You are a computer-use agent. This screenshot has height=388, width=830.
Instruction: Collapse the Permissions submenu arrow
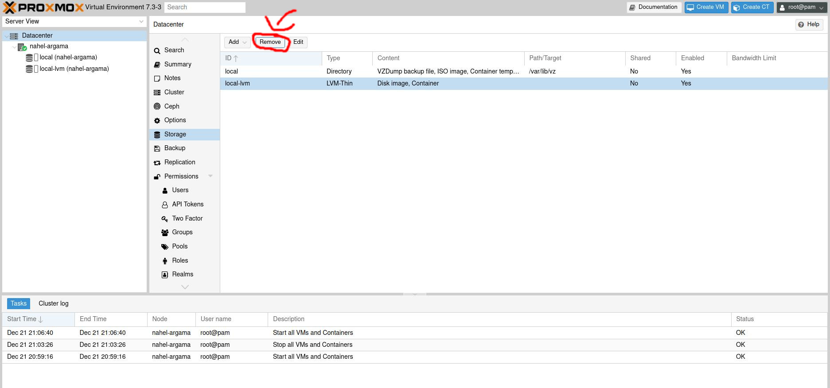click(210, 176)
